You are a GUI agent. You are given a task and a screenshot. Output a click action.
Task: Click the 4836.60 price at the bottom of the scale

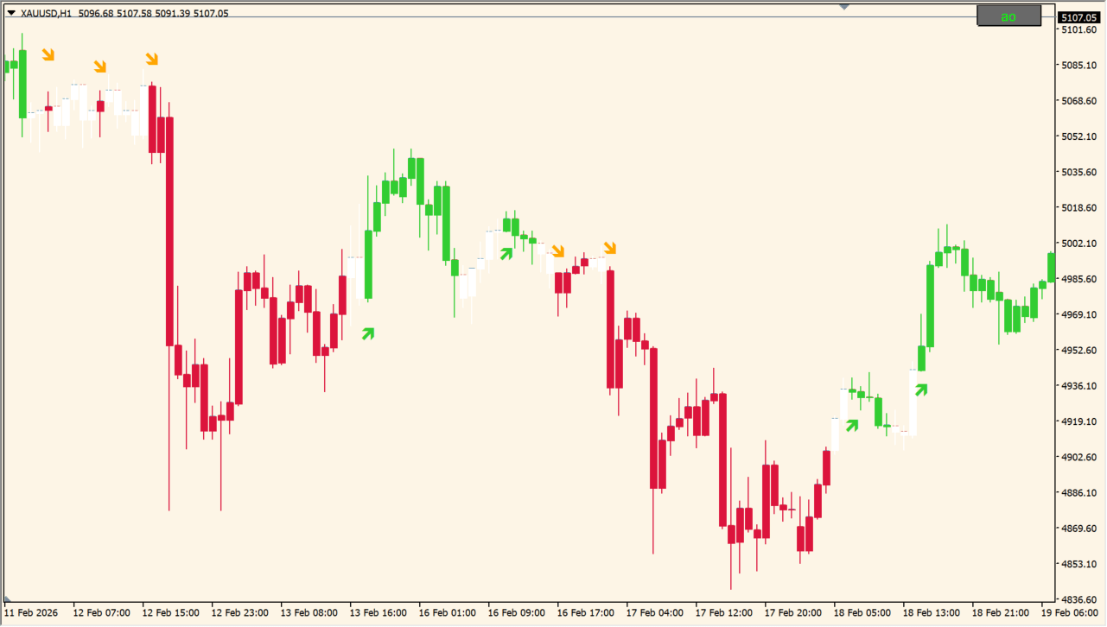click(1078, 599)
